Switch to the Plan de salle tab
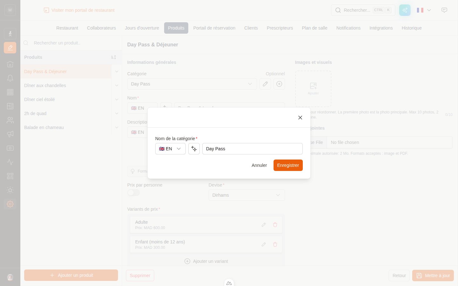 315,28
